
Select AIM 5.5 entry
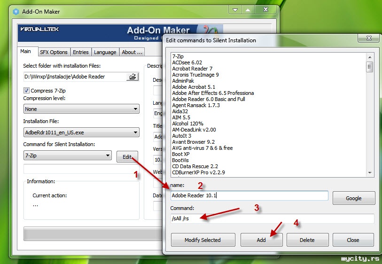click(181, 117)
